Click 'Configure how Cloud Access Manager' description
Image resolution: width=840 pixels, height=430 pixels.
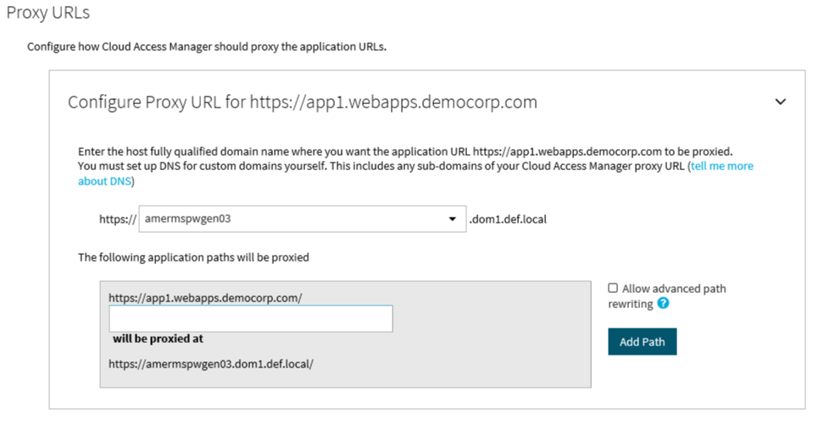point(207,47)
